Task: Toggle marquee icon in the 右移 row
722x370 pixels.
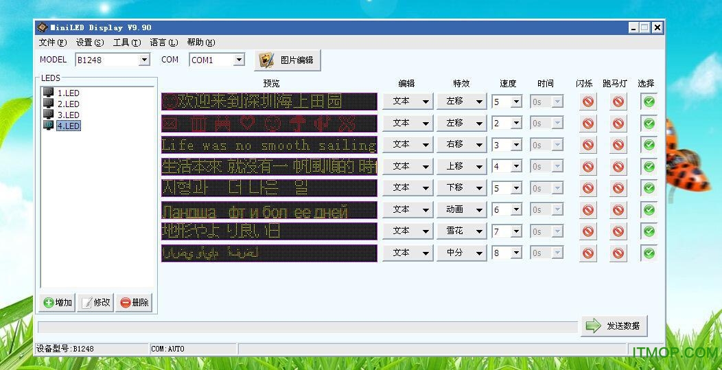Action: (x=618, y=145)
